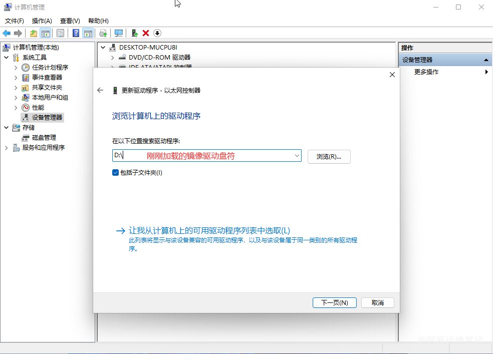This screenshot has width=493, height=354.
Task: Open the 查看(V) menu
Action: (x=70, y=21)
